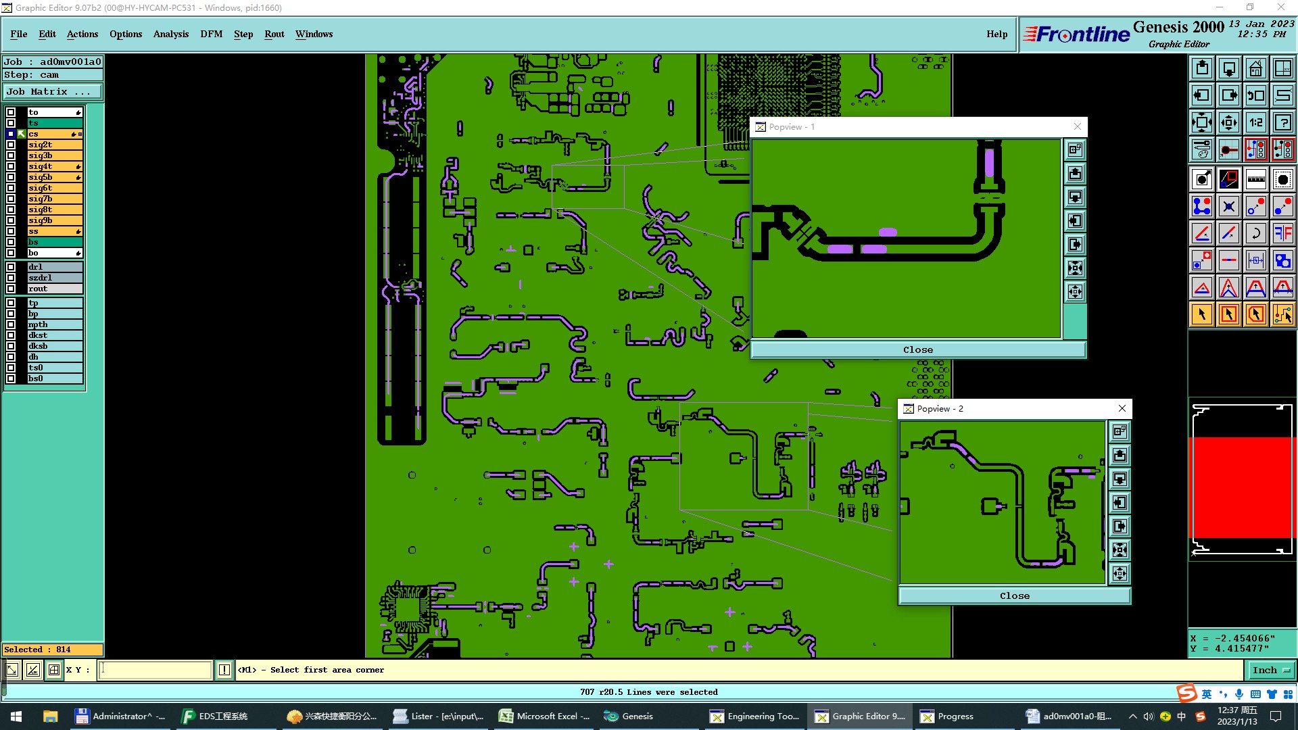Click the black octagon area-select icon
This screenshot has height=730, width=1298.
coord(1282,179)
